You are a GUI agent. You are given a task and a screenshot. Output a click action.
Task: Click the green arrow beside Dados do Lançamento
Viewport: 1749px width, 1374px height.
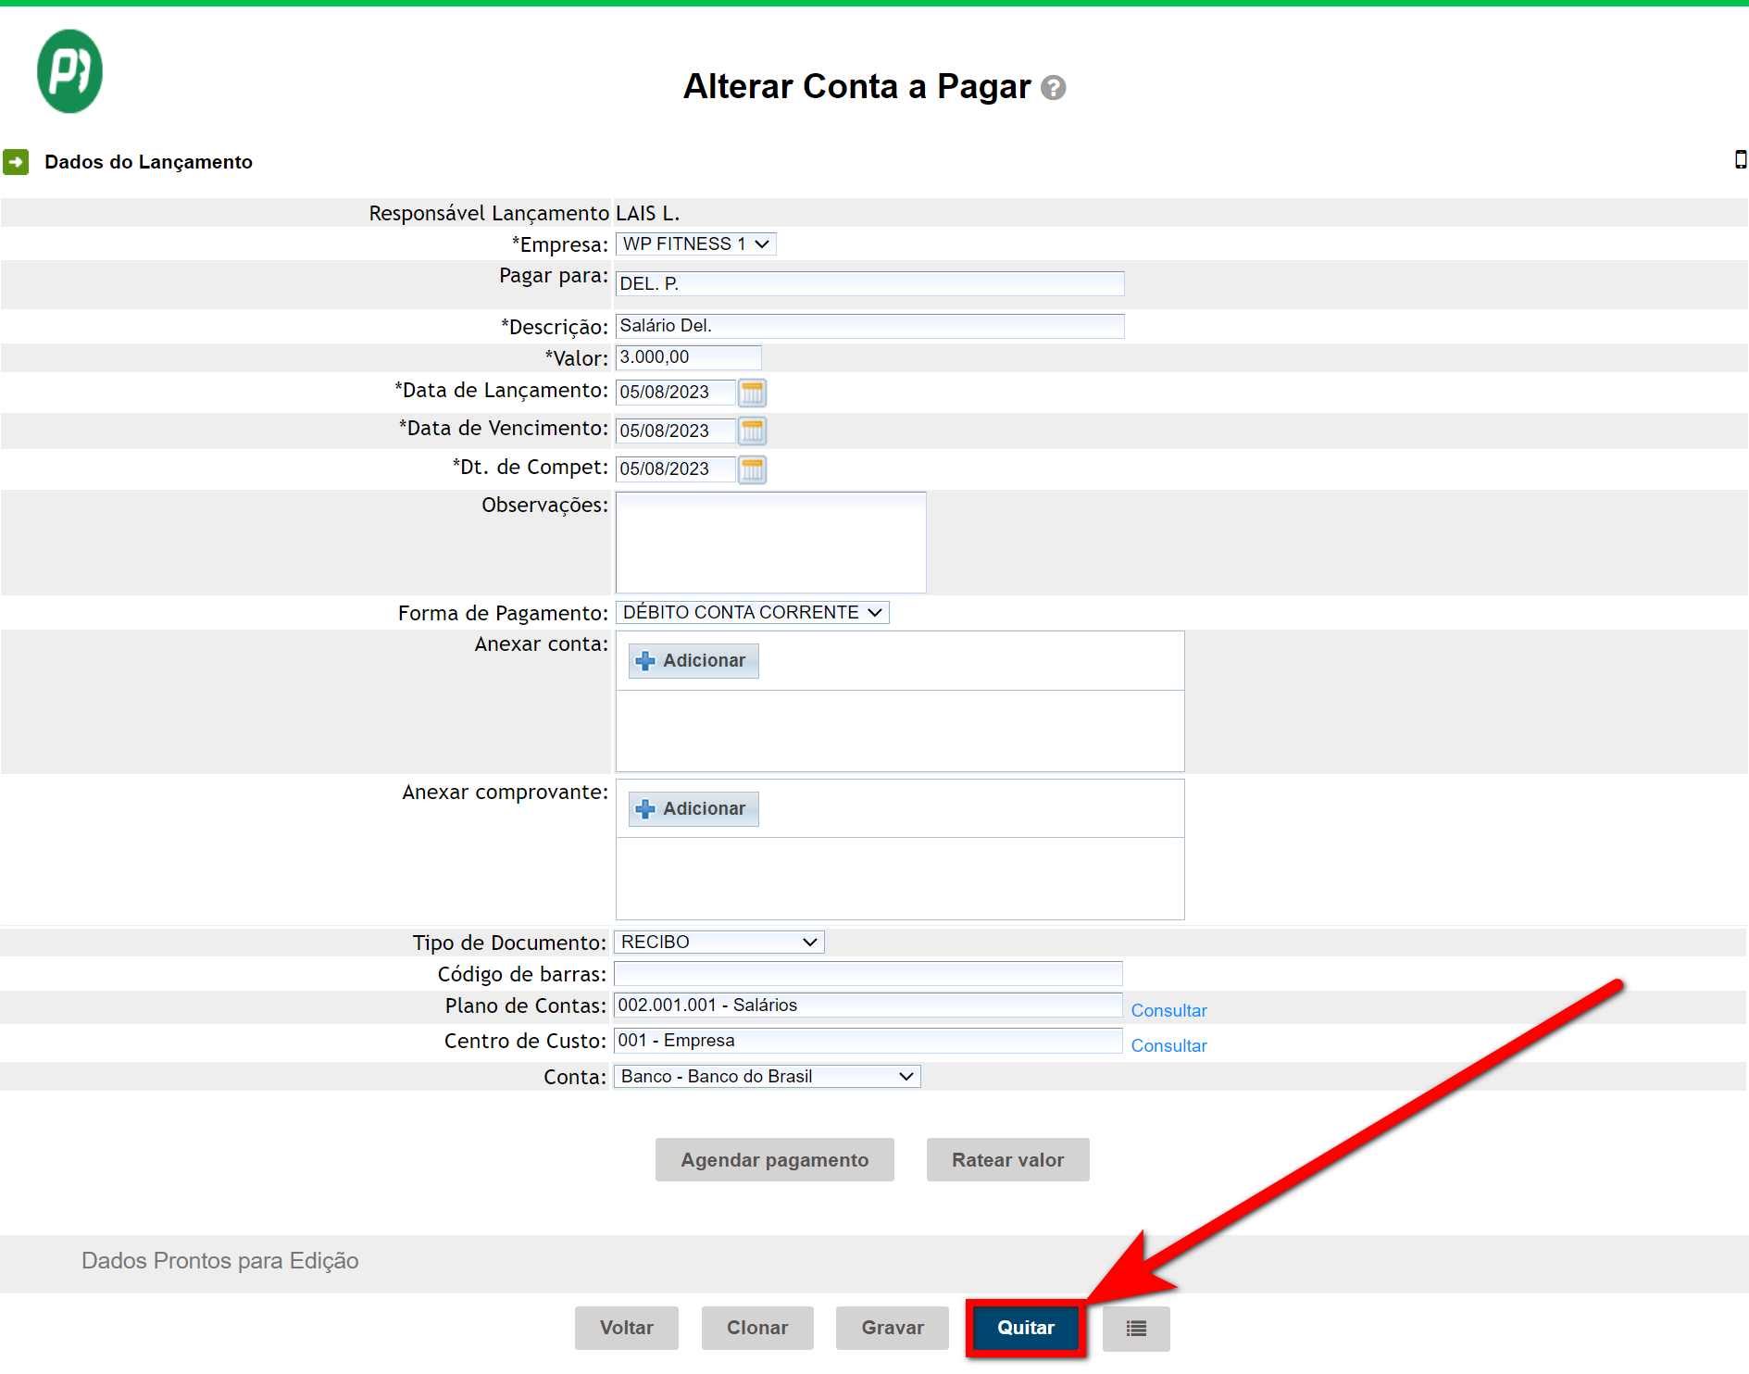16,162
